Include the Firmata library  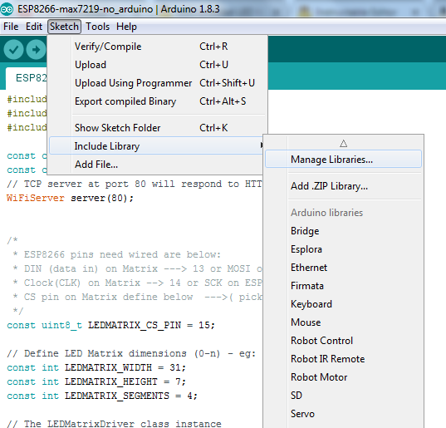(343, 286)
